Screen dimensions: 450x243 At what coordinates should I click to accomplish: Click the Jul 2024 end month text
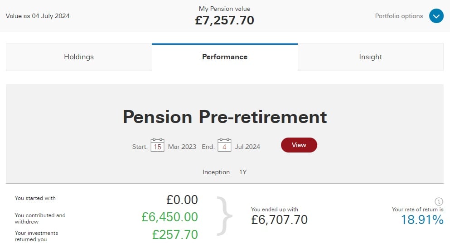click(x=247, y=147)
